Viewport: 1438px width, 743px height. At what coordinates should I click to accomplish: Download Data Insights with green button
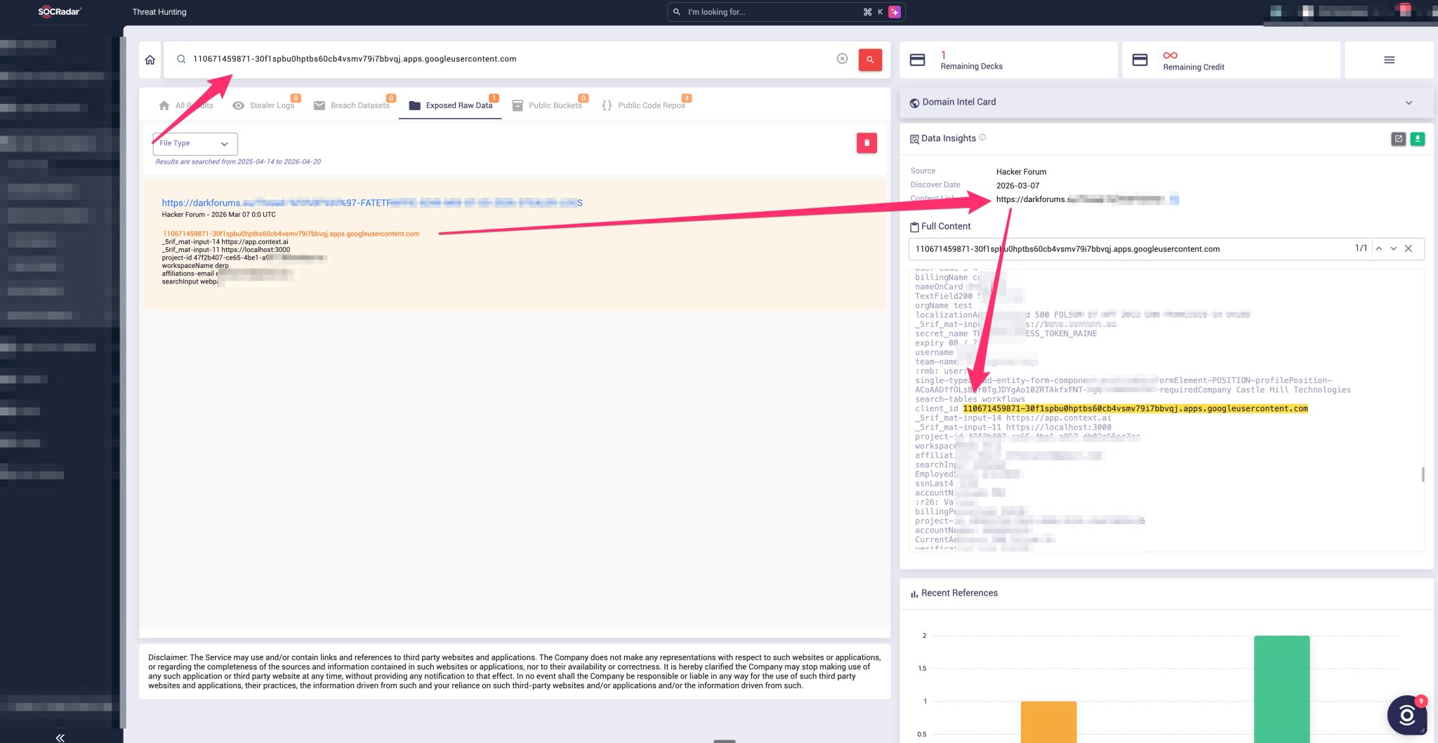[1418, 139]
